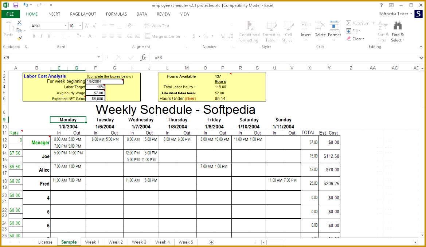426x247 pixels.
Task: Click the Format Painter brush icon
Action: [x=19, y=39]
